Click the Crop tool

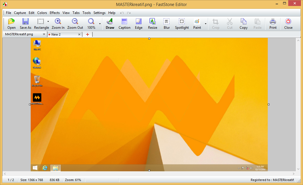click(215, 24)
